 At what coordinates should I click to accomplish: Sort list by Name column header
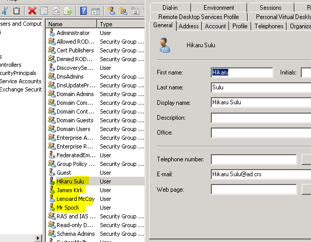[71, 24]
